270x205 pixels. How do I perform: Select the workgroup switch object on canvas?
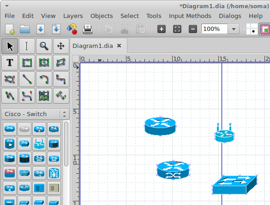pos(235,185)
